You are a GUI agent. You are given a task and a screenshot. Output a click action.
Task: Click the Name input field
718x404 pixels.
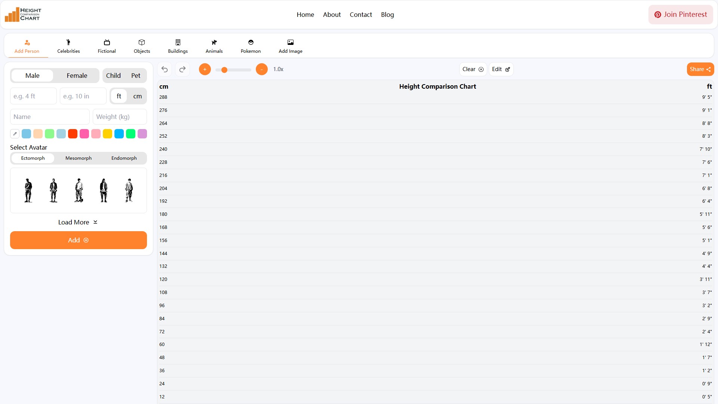pyautogui.click(x=50, y=117)
